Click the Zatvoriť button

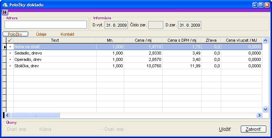coord(254,129)
